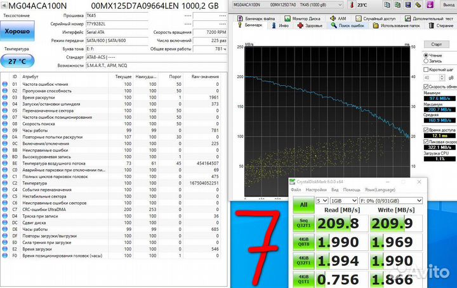Run all tests with the All button
457x288 pixels.
[x=303, y=205]
